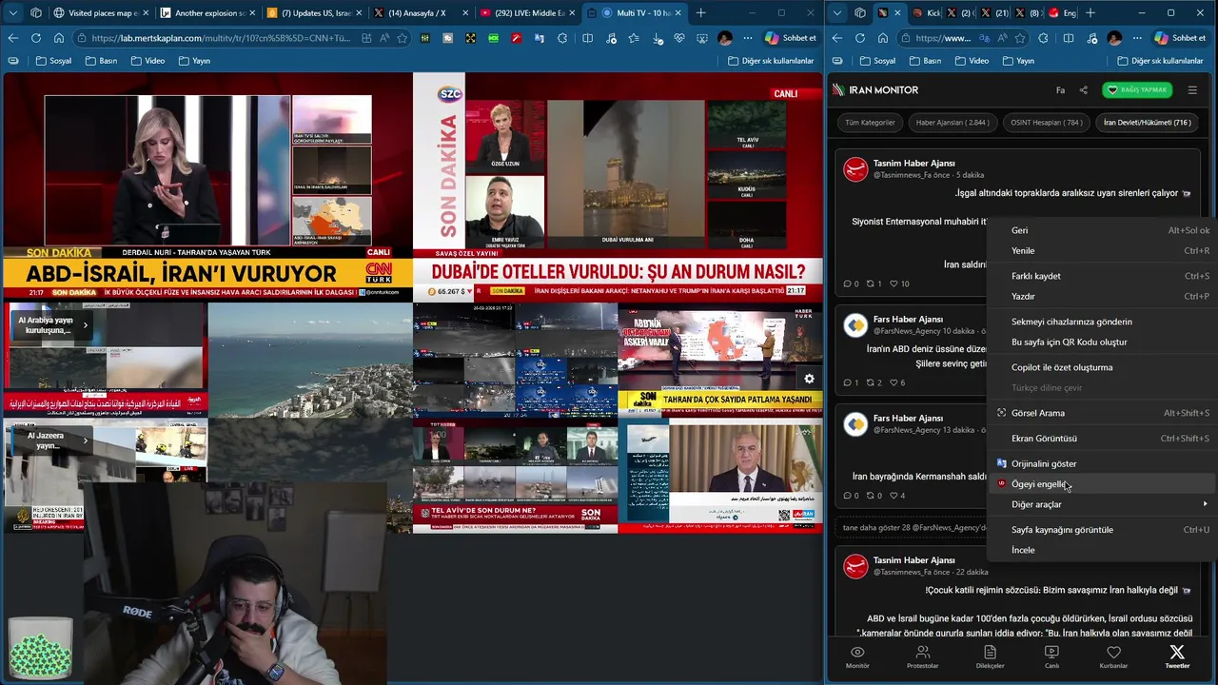Image resolution: width=1218 pixels, height=685 pixels.
Task: Expand the Diğer araçlar submenu
Action: (1100, 504)
